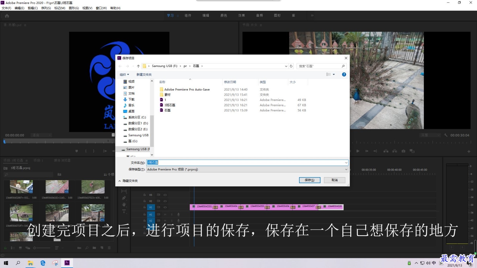This screenshot has height=268, width=477.
Task: Select the Pen tool in timeline toolbar
Action: coord(124,198)
